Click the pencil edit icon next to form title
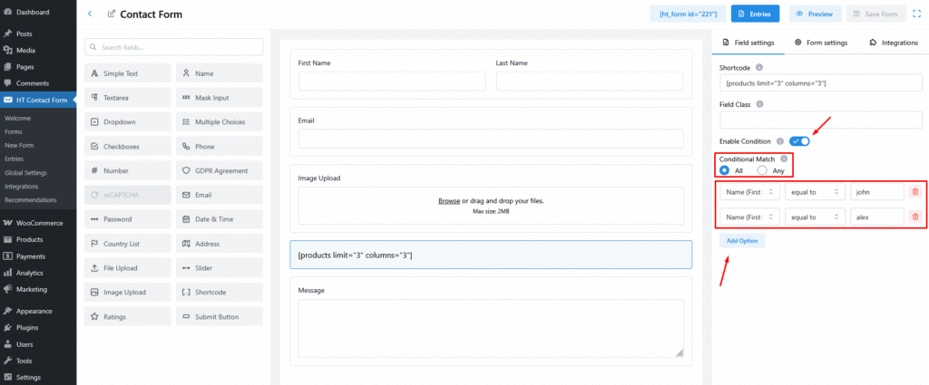The width and height of the screenshot is (929, 385). (x=112, y=14)
